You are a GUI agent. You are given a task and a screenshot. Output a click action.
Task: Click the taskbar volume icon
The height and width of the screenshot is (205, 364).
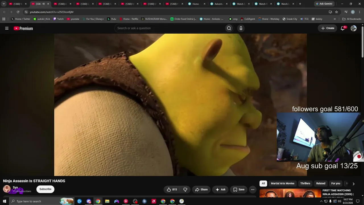coord(339,201)
